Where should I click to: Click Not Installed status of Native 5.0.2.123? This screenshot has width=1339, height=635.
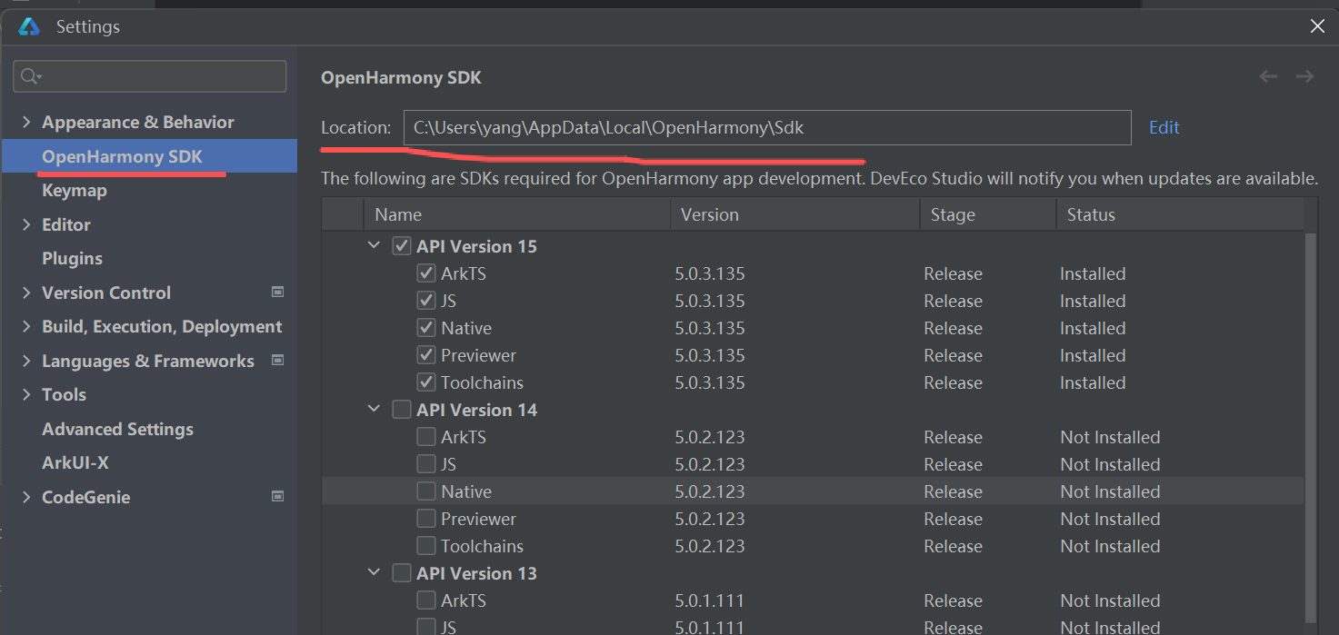(x=1110, y=491)
